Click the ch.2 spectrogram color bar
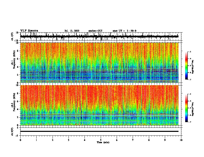The width and height of the screenshot is (204, 157). (x=186, y=108)
